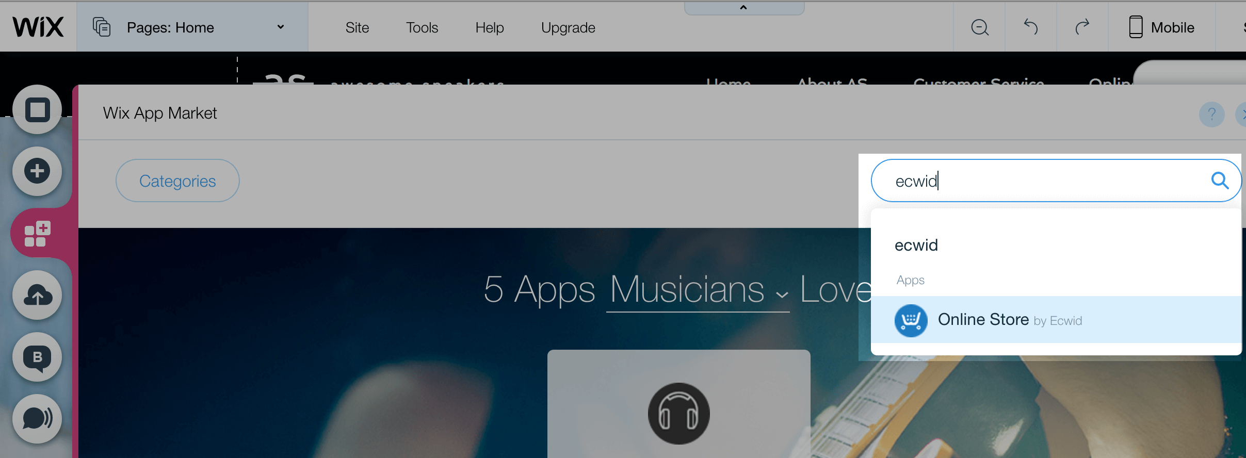The height and width of the screenshot is (458, 1246).
Task: Open the Upgrade menu
Action: 568,27
